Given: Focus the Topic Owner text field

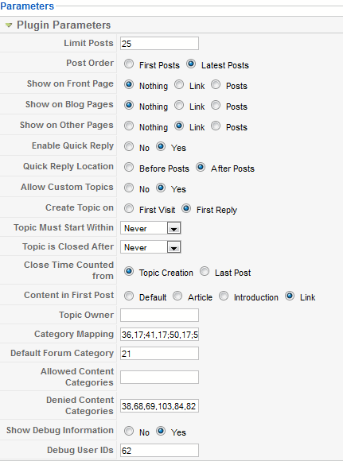Looking at the screenshot, I should coord(159,316).
